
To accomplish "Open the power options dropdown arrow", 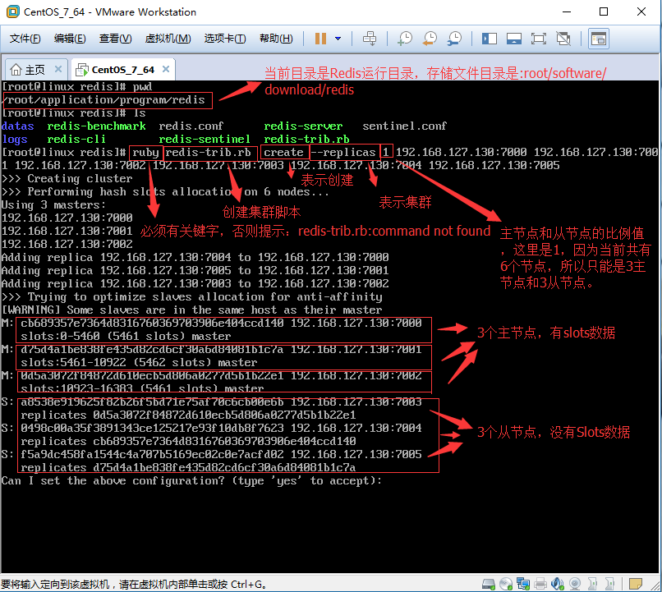I will point(338,39).
